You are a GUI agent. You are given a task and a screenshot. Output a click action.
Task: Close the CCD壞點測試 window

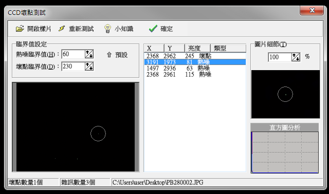[312, 10]
